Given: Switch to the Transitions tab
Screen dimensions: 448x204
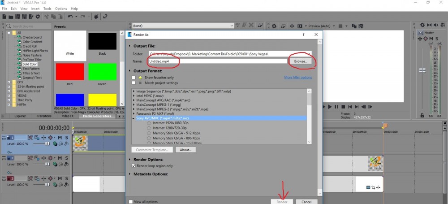Looking at the screenshot, I should coord(44,116).
